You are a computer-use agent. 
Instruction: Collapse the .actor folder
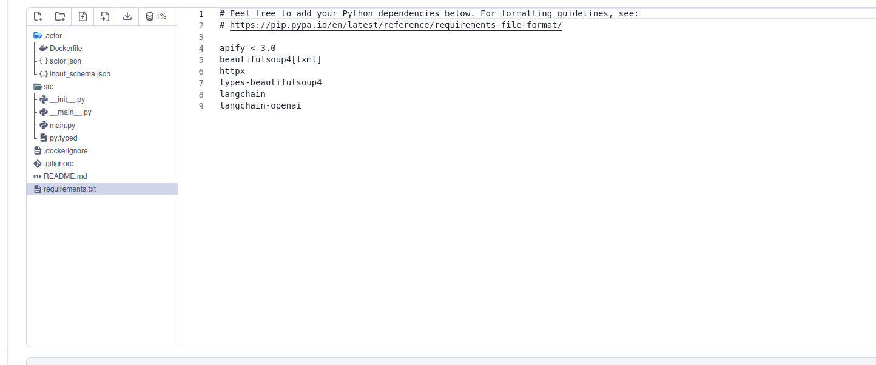tap(38, 35)
